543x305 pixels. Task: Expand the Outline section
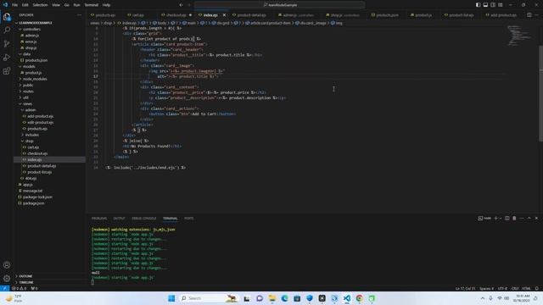pyautogui.click(x=25, y=276)
